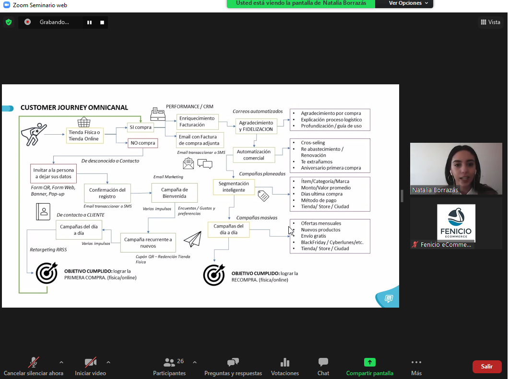
Task: Open the Chat panel
Action: coord(323,367)
